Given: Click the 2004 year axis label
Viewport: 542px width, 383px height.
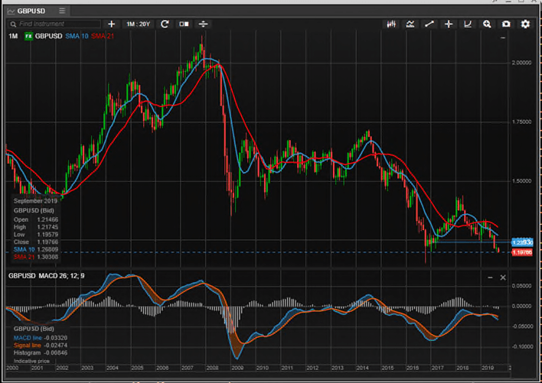Looking at the screenshot, I should 113,368.
